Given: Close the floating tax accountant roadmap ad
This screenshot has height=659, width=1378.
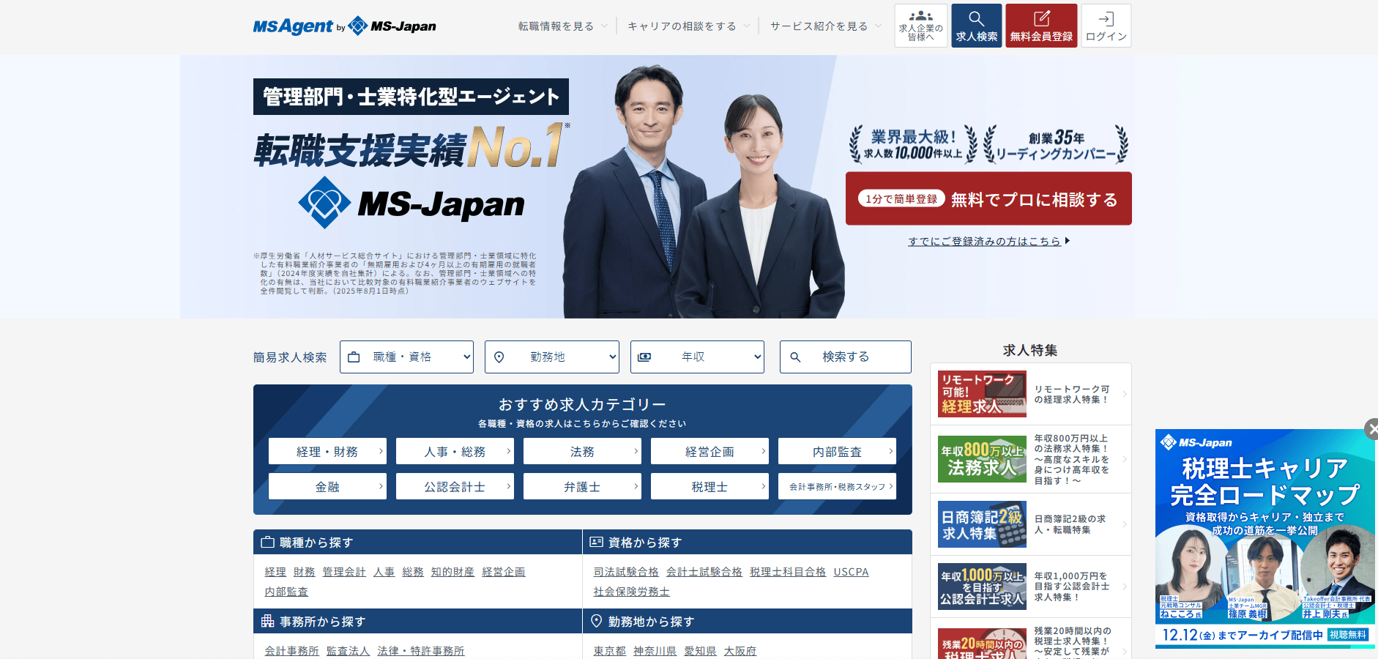Looking at the screenshot, I should tap(1370, 429).
